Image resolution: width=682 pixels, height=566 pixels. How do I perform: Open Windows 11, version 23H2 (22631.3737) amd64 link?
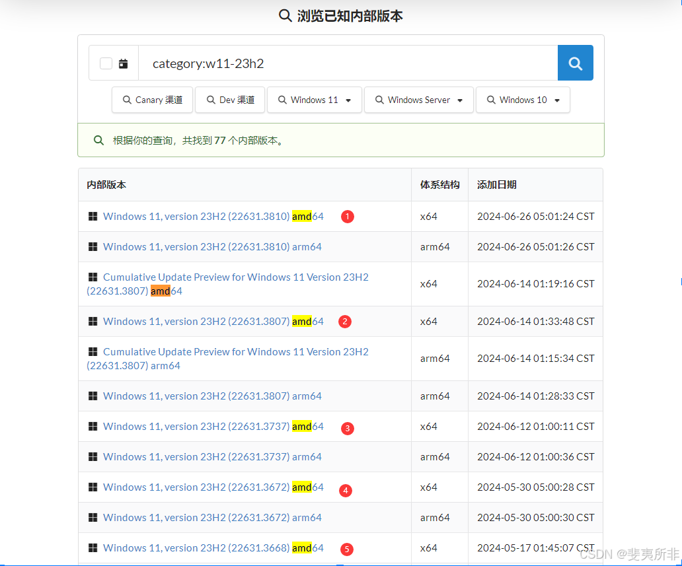tap(213, 427)
